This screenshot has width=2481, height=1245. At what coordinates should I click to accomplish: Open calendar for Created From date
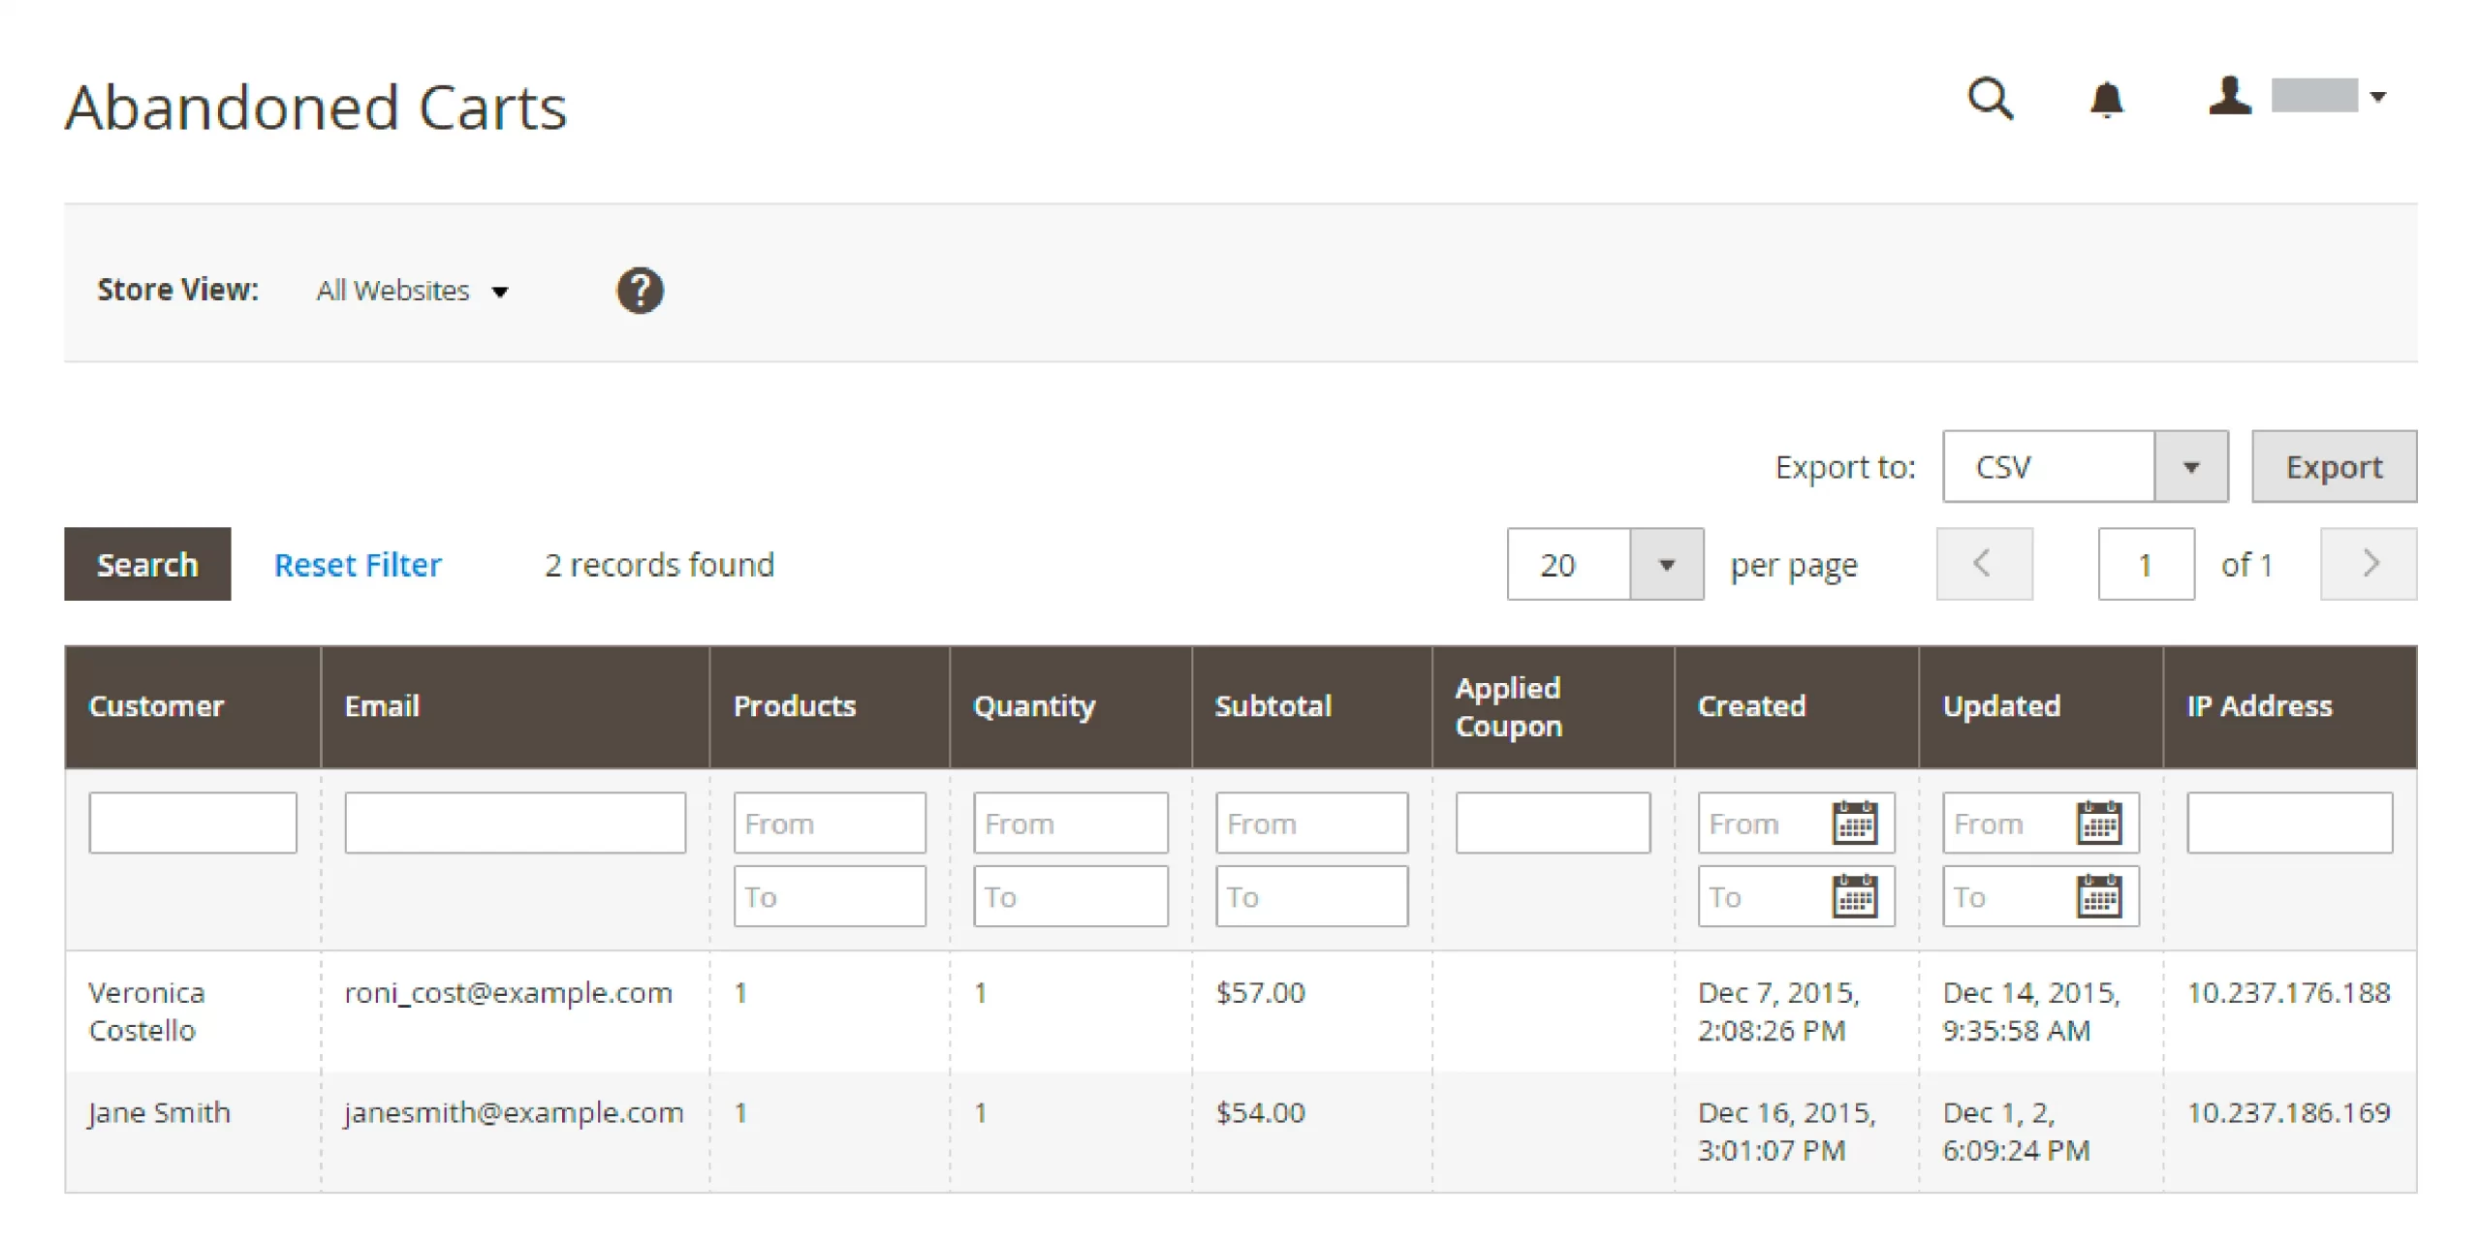(1855, 824)
